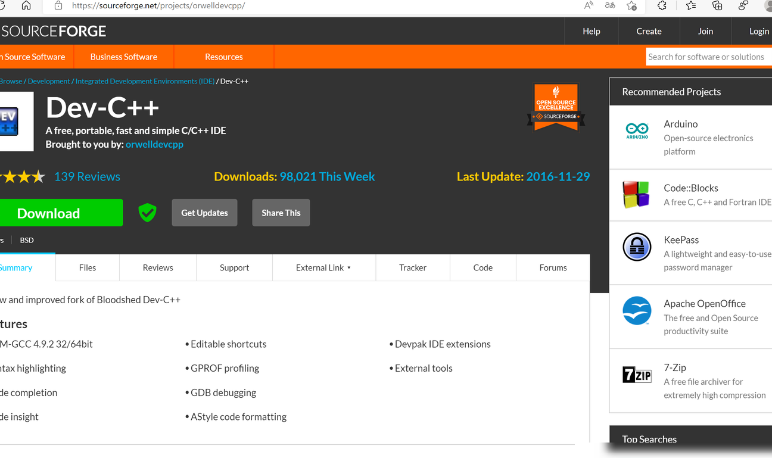Viewport: 772px width, 458px height.
Task: Click the Integrated Development Environments breadcrumb
Action: click(x=145, y=81)
